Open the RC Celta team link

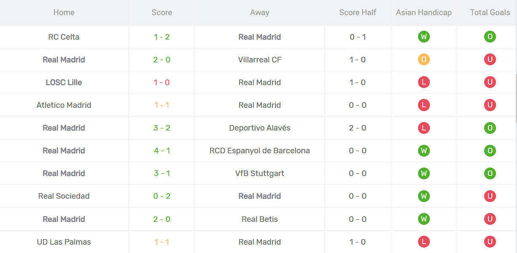pyautogui.click(x=64, y=37)
